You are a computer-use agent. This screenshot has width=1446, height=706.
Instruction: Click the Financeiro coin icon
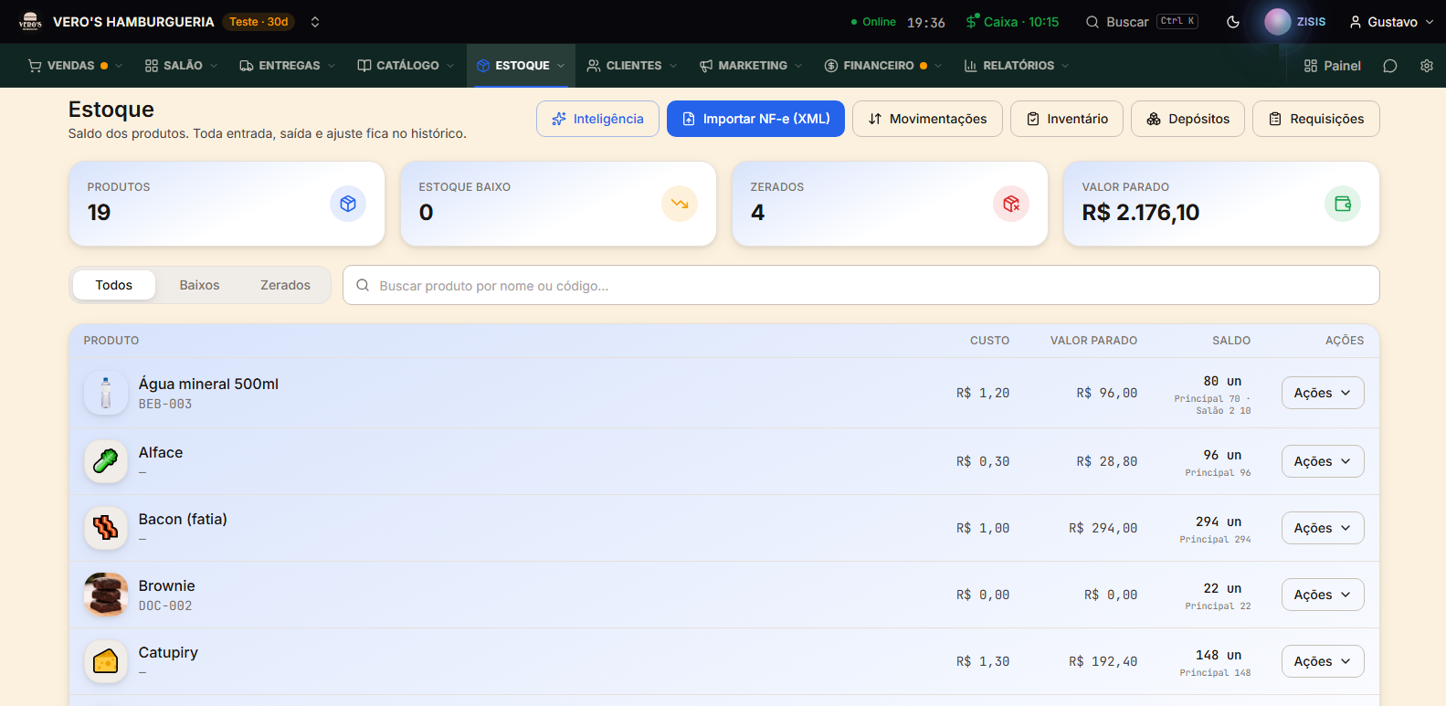[x=831, y=66]
